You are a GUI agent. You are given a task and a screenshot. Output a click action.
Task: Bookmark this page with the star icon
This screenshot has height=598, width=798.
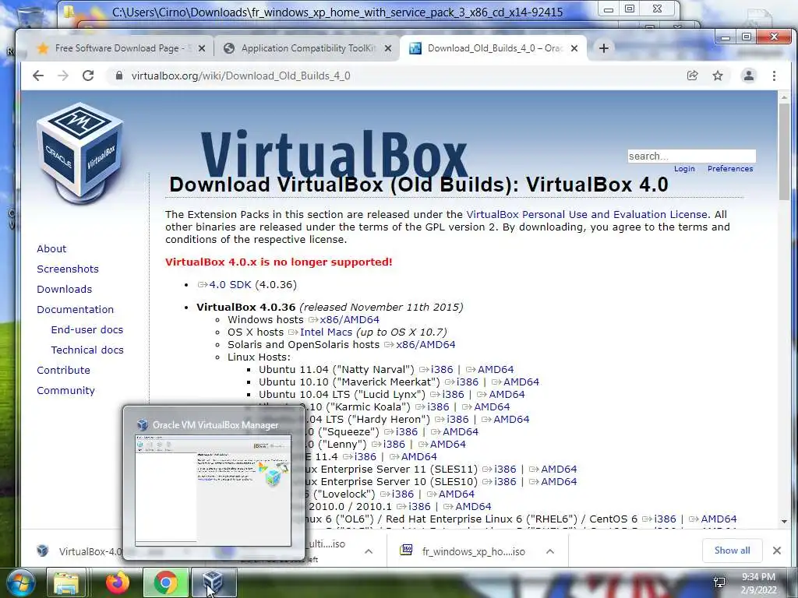click(718, 76)
